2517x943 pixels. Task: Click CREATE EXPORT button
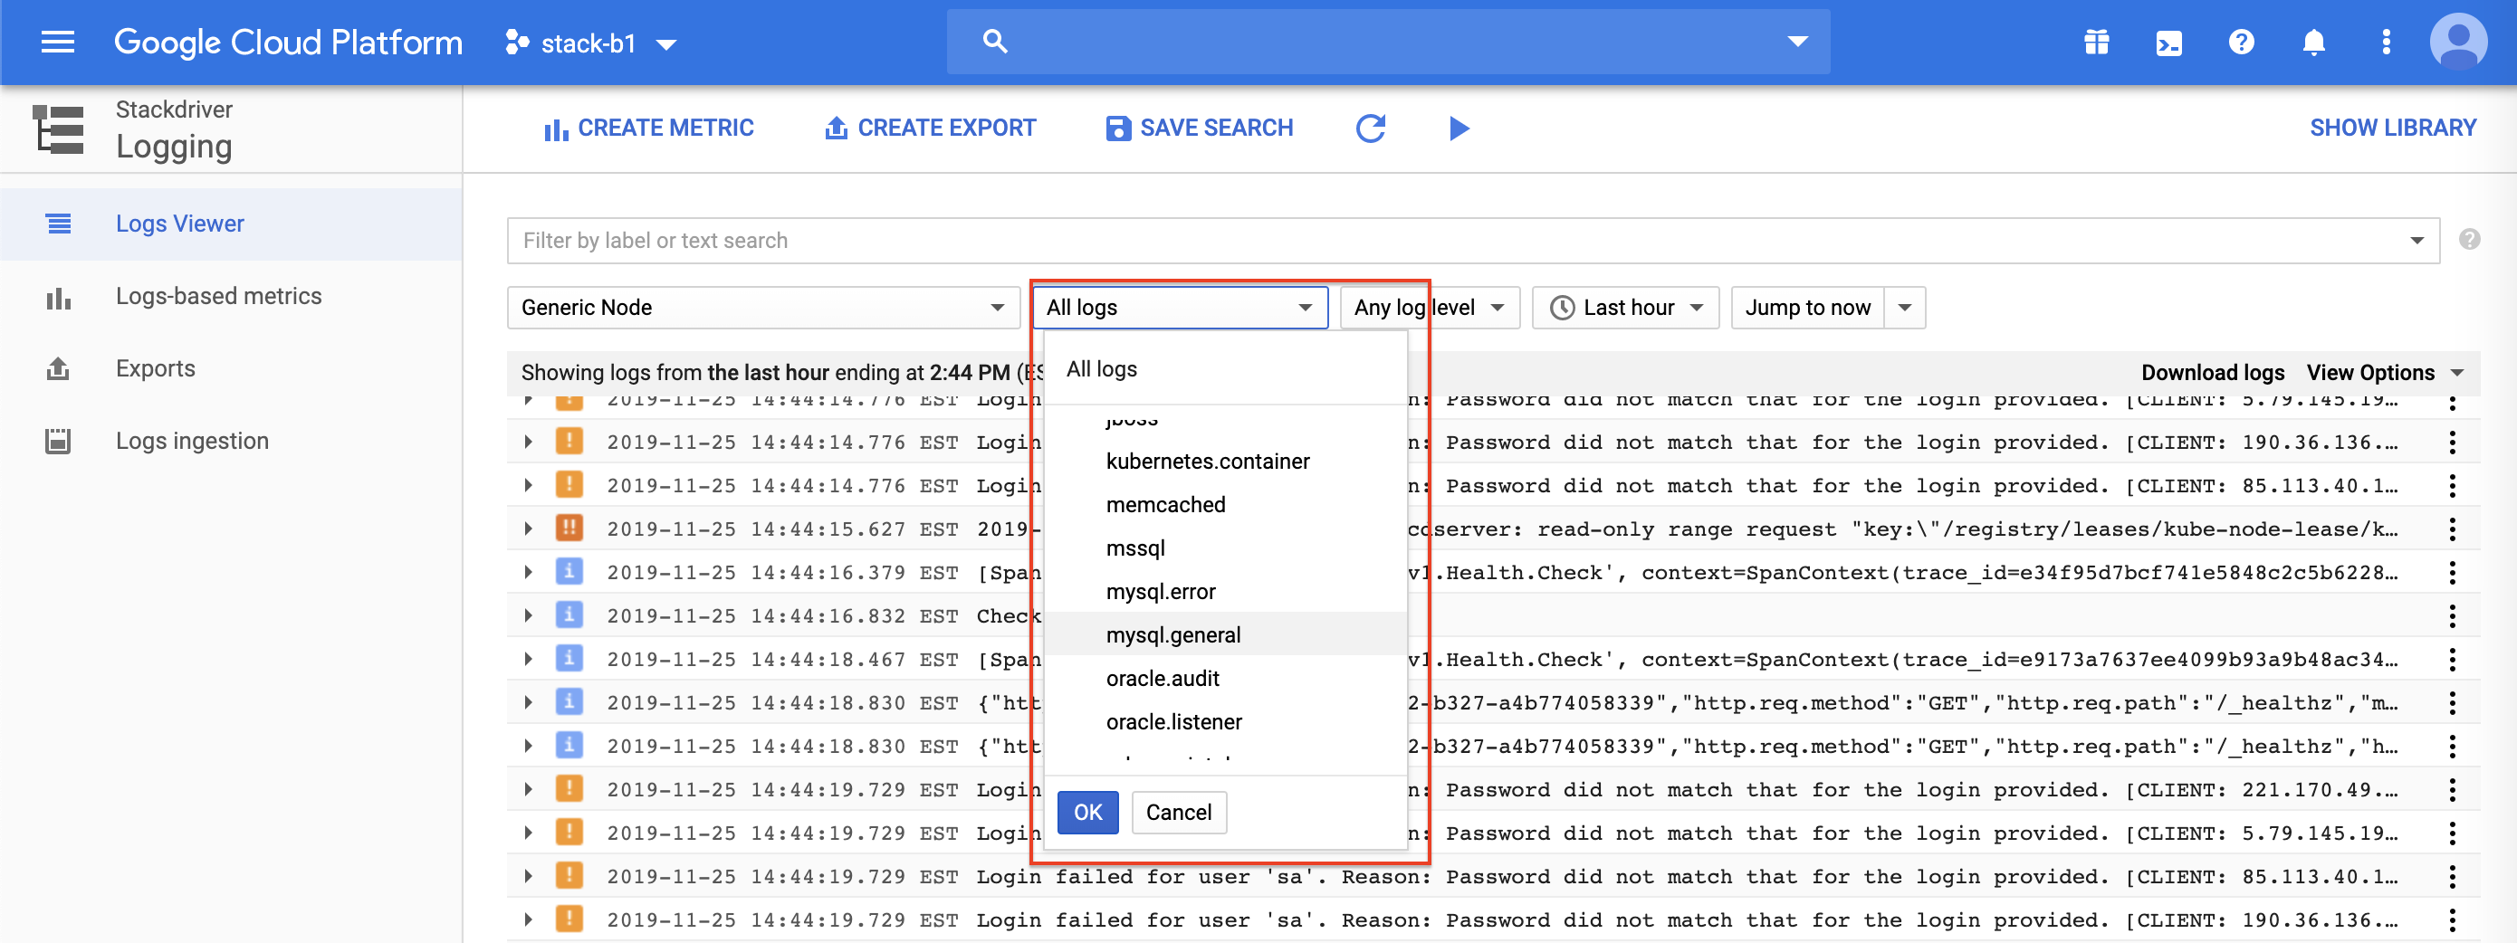coord(930,128)
